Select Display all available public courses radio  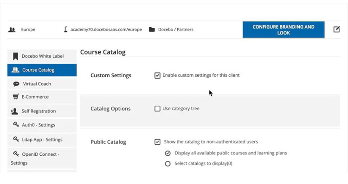pos(168,153)
